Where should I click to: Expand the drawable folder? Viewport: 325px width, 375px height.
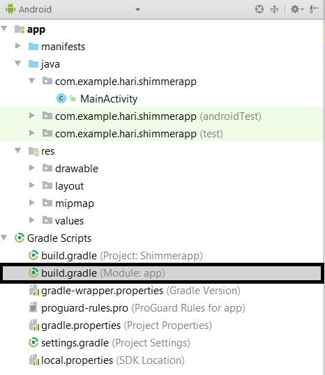click(32, 168)
